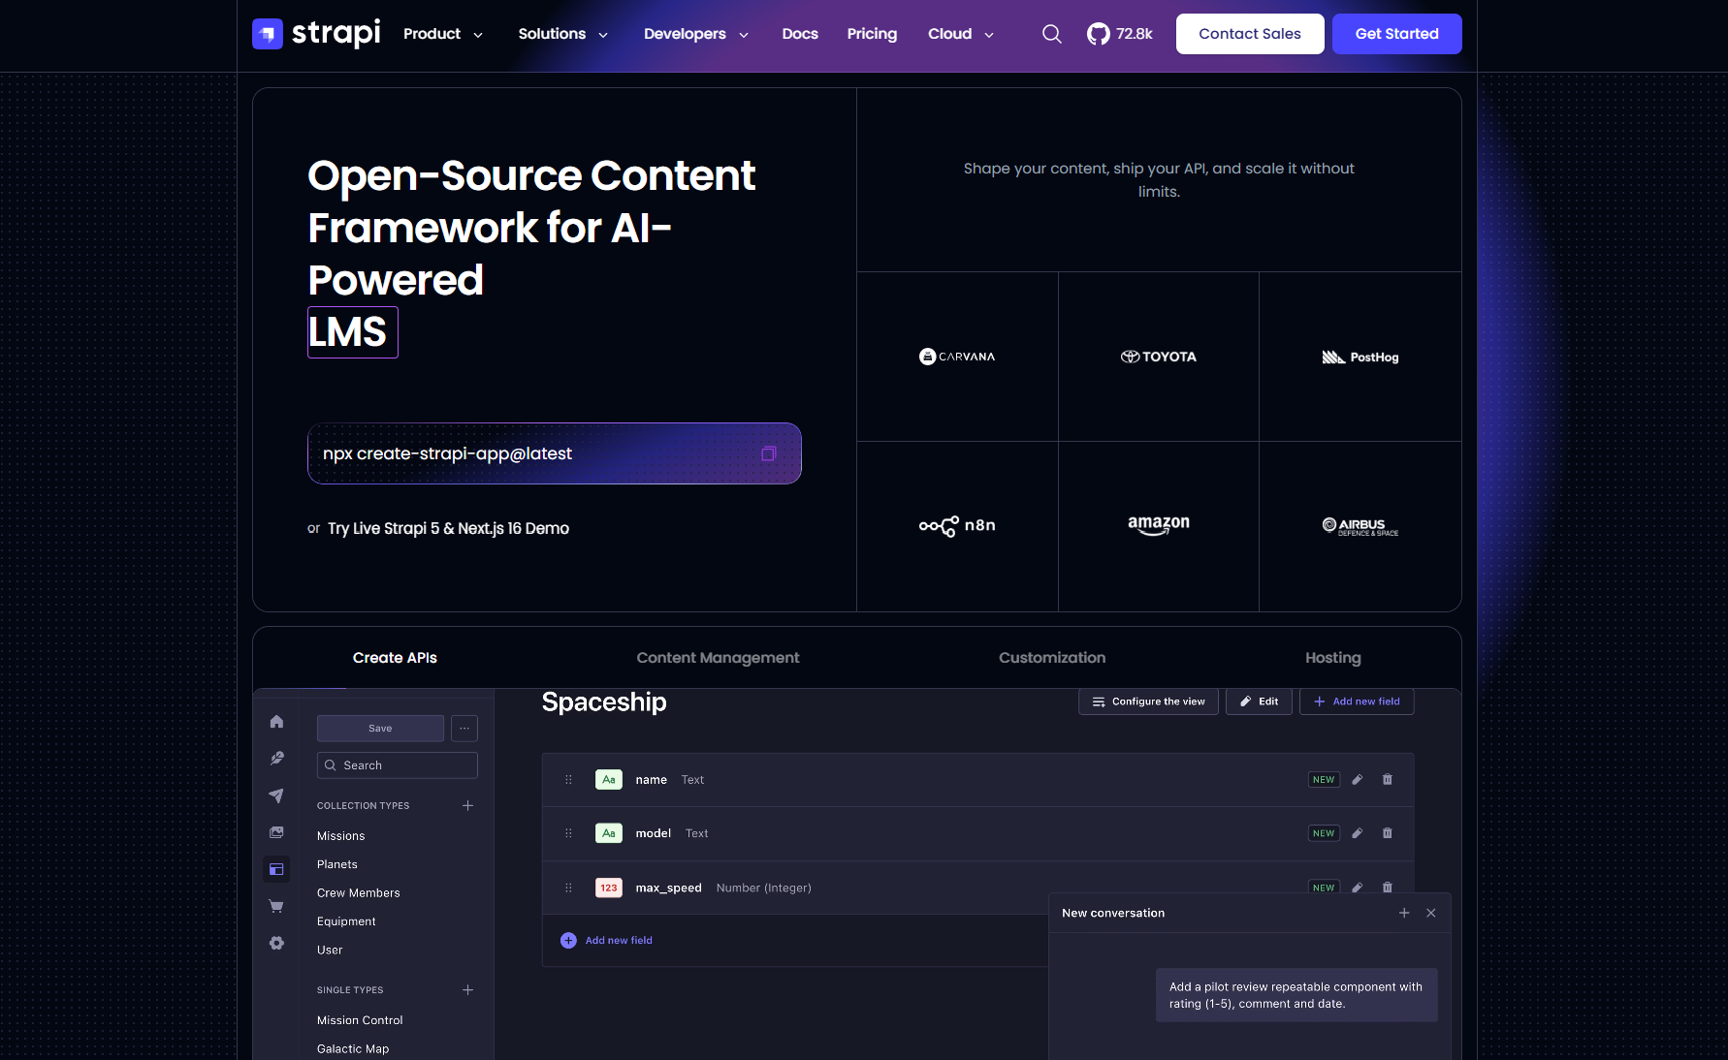Delete the name field trash icon

1388,779
